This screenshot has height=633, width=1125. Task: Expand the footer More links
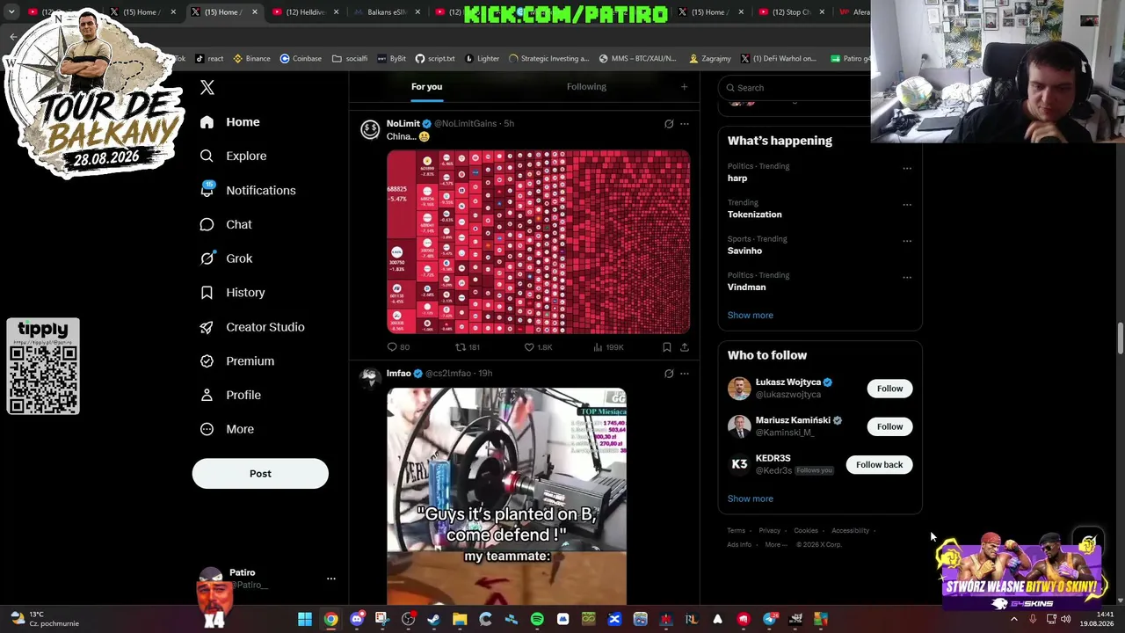pos(775,544)
